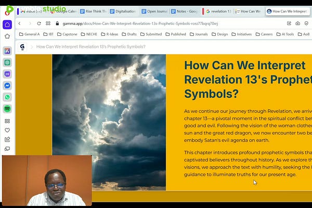Open the Drafts bookmarks folder
Image resolution: width=312 pixels, height=208 pixels.
point(129,34)
